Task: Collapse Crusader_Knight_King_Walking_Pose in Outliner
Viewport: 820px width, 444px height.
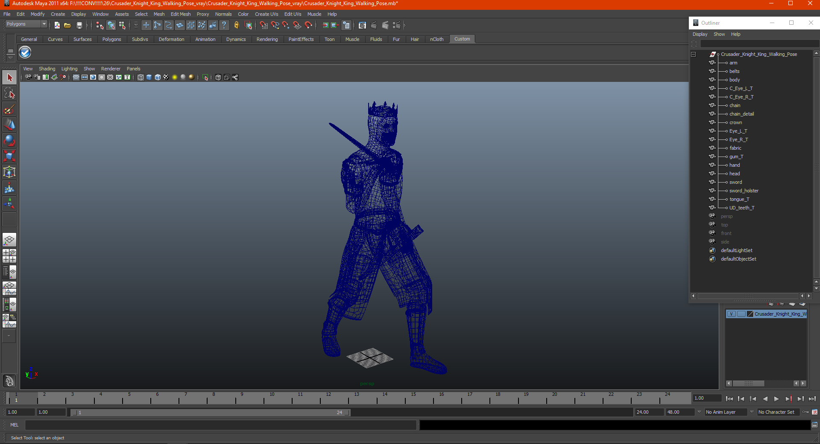Action: (693, 54)
